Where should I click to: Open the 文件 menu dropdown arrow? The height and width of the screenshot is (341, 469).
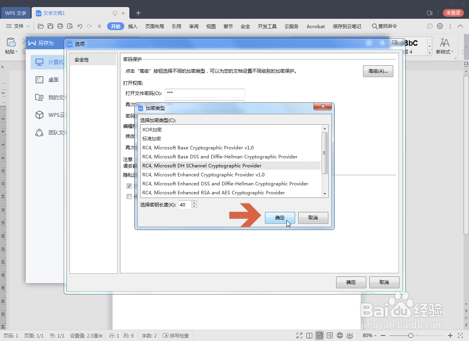[28, 26]
